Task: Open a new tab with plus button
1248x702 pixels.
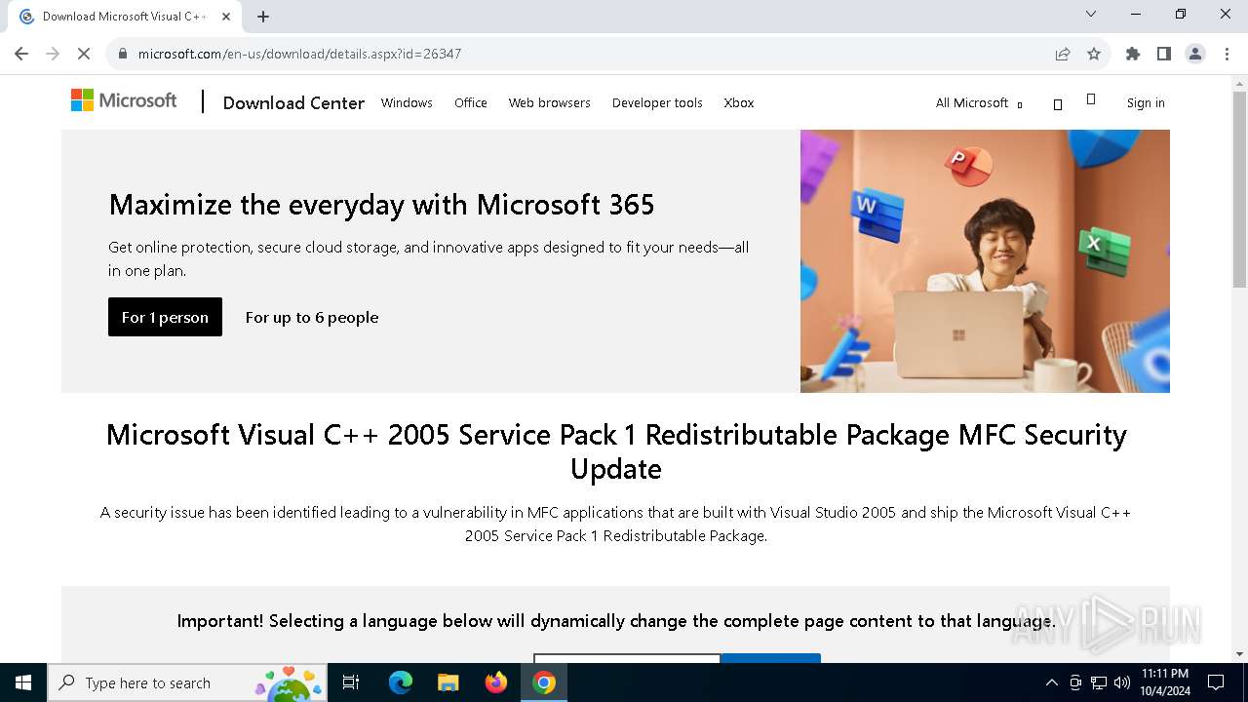Action: (263, 16)
